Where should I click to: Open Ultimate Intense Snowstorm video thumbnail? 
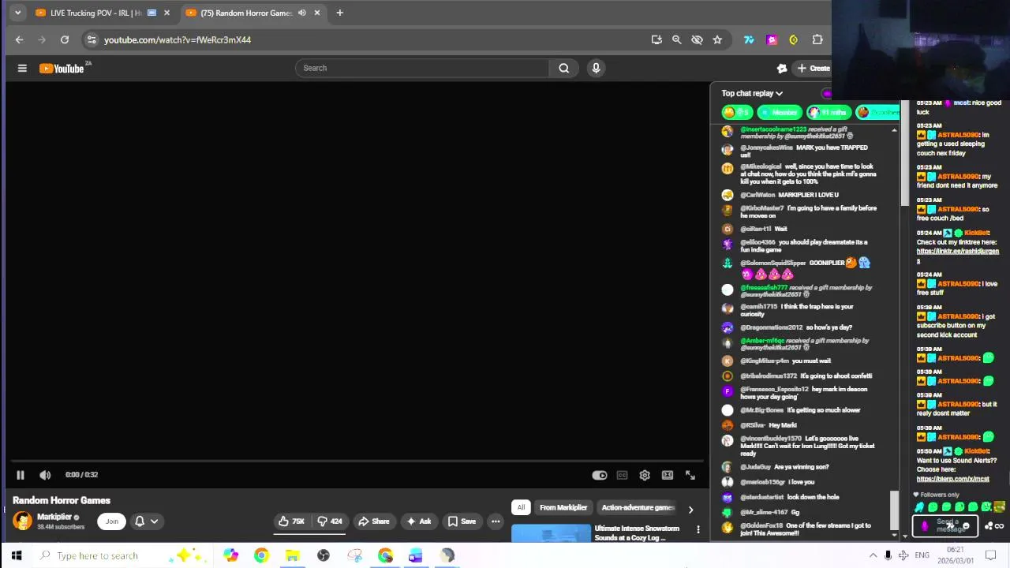pos(551,533)
